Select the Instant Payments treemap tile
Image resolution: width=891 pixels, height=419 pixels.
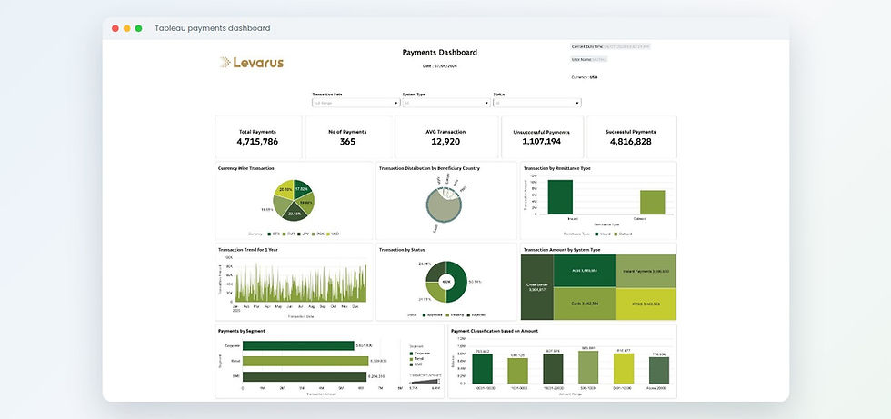(x=646, y=271)
